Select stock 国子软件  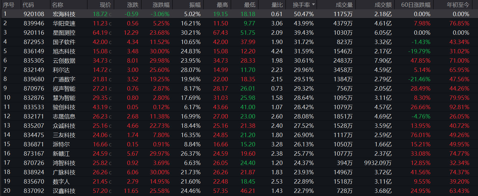(x=64, y=42)
